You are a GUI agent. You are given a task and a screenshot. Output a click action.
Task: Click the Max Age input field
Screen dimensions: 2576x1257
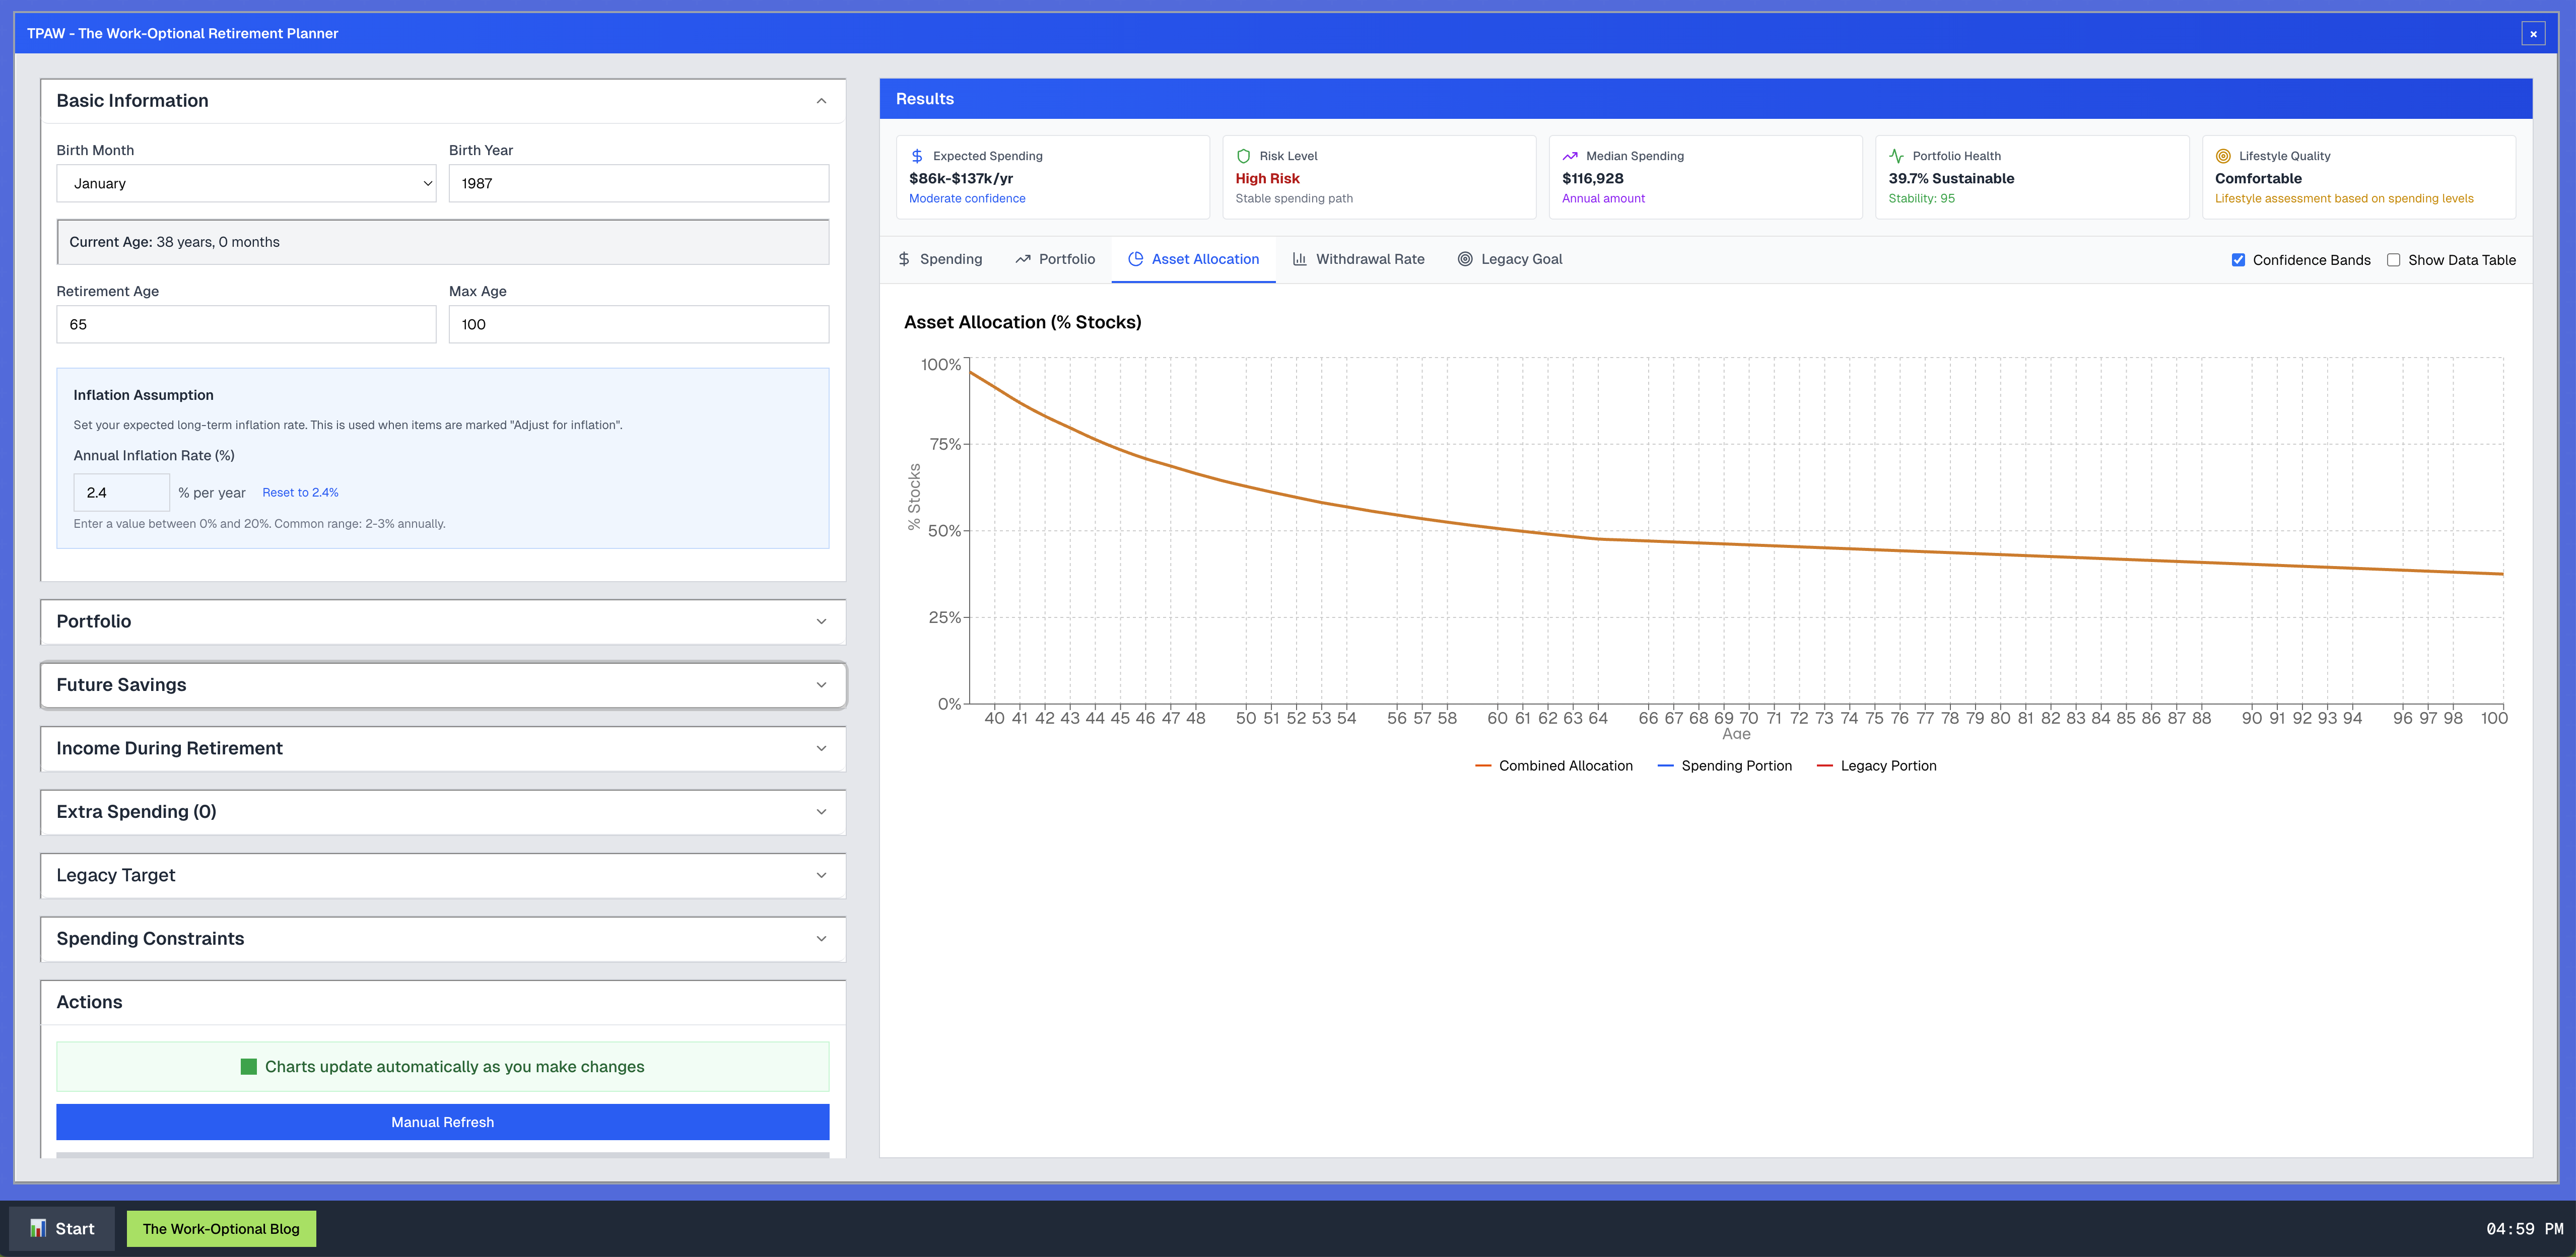(638, 325)
